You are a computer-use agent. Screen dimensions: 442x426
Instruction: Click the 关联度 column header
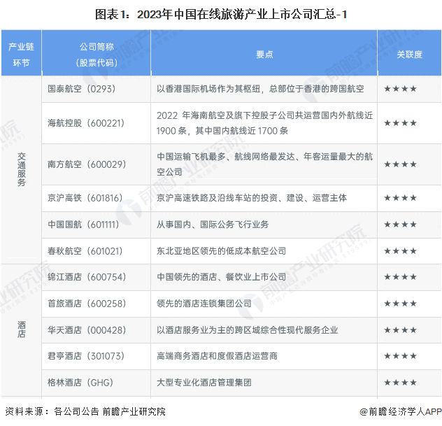point(410,54)
